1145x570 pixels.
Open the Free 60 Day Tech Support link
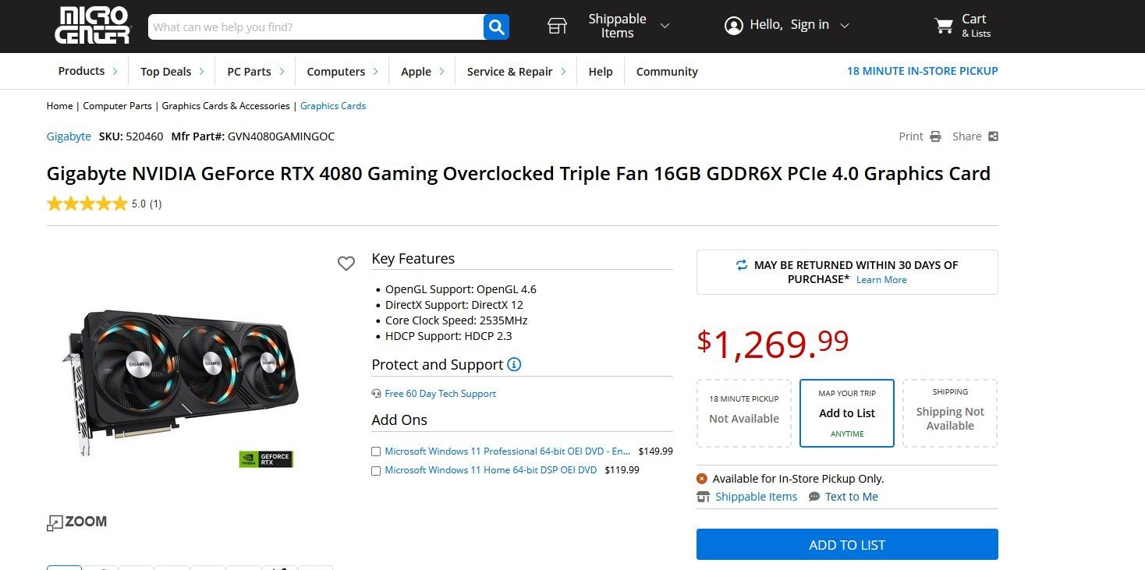440,394
